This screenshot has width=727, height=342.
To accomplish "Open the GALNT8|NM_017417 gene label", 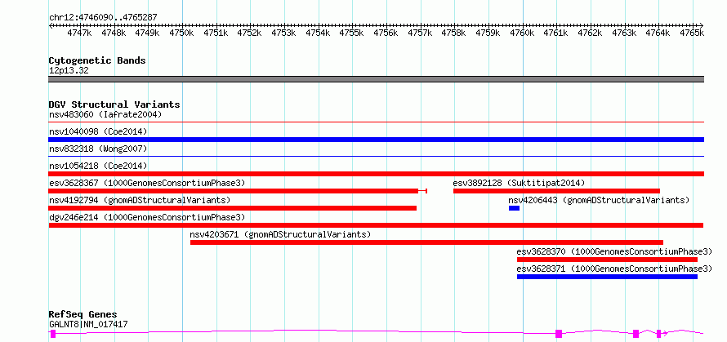I will point(88,324).
